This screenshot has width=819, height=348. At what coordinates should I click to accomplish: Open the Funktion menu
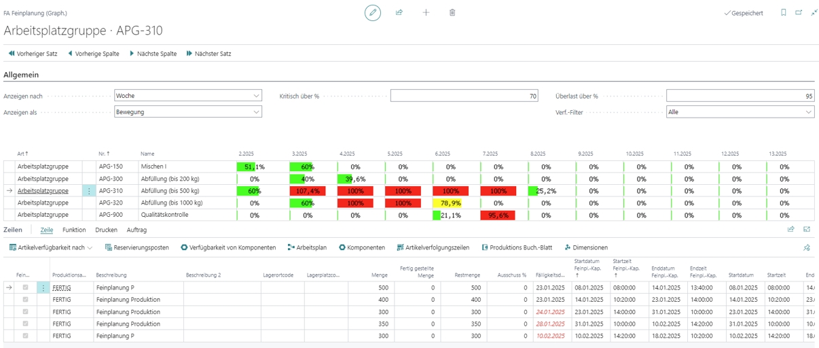coord(74,230)
